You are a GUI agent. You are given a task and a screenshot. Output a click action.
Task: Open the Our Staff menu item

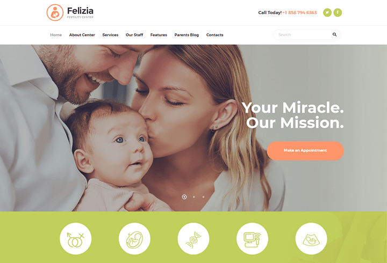pos(134,35)
